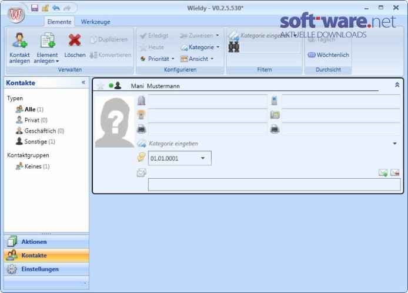
Task: Toggle Täglich review
Action: 322,39
